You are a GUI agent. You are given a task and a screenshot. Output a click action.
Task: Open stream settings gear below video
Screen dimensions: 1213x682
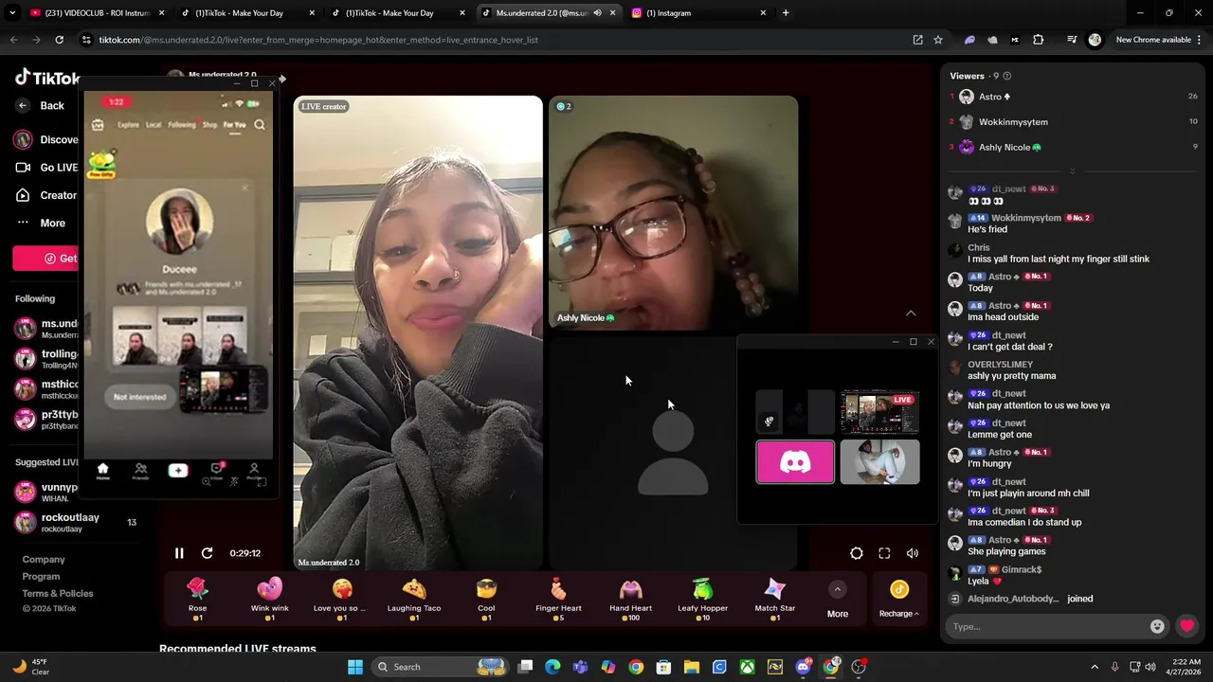857,553
